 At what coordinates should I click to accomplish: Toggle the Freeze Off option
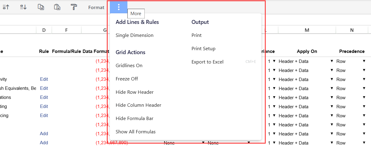click(x=127, y=79)
